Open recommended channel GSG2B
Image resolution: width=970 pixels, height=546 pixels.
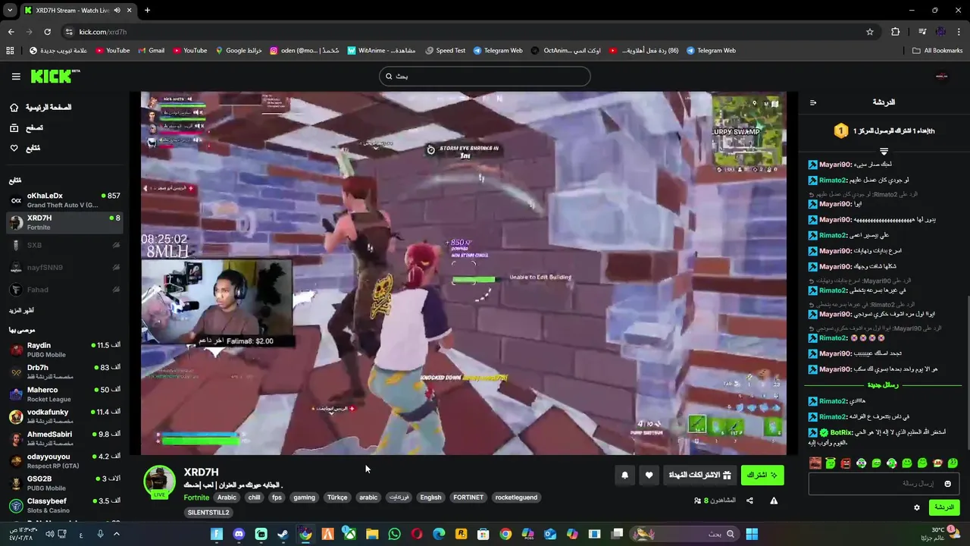[x=64, y=483]
